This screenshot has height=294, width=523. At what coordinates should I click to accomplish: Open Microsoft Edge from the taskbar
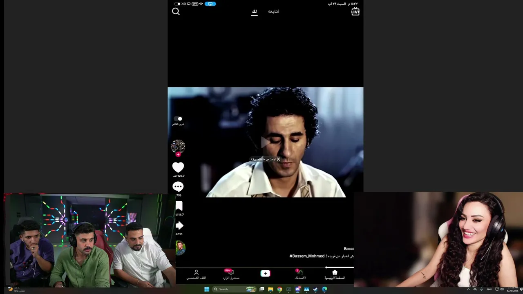click(x=324, y=289)
